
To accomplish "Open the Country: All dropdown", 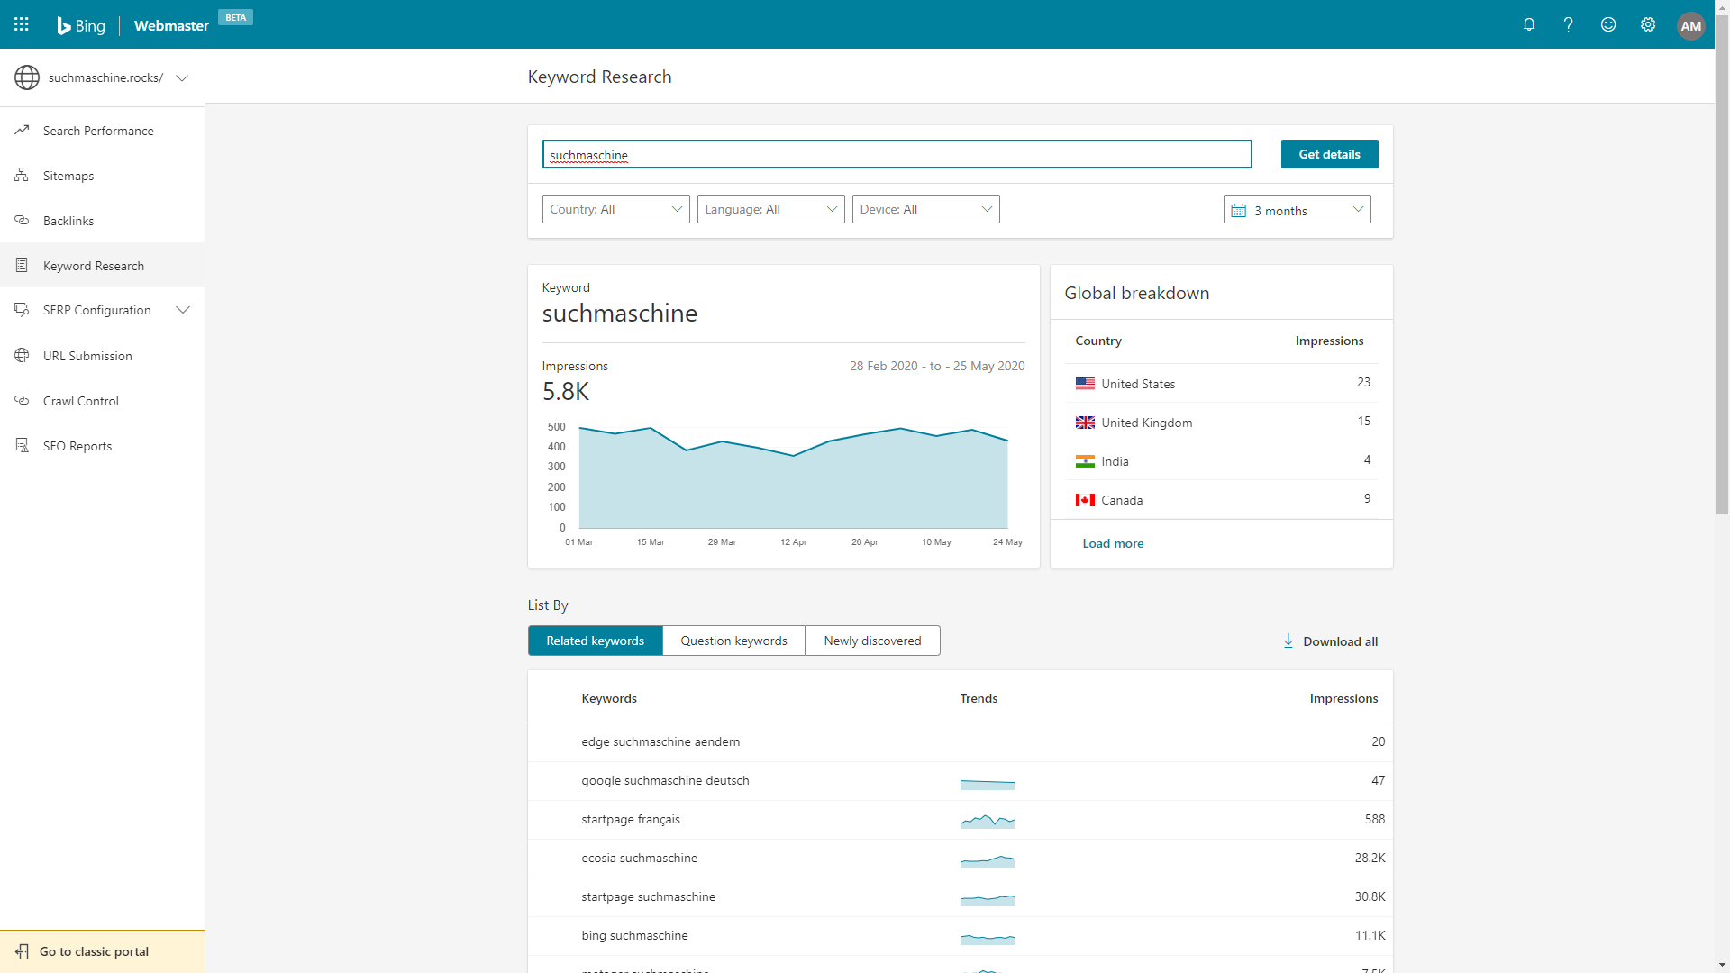I will (x=616, y=209).
